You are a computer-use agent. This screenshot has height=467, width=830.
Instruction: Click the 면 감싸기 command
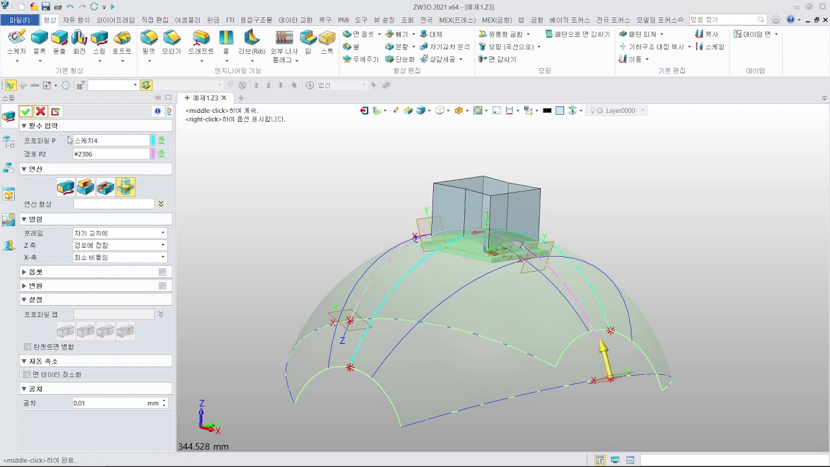497,59
